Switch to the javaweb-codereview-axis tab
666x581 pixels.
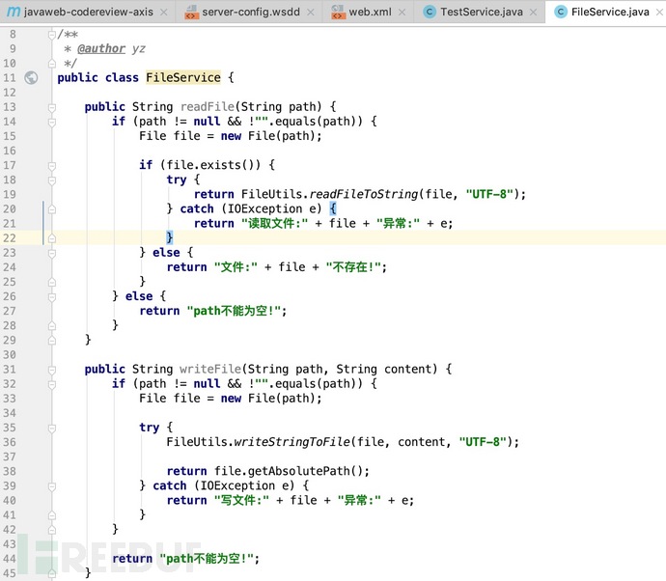click(x=87, y=12)
